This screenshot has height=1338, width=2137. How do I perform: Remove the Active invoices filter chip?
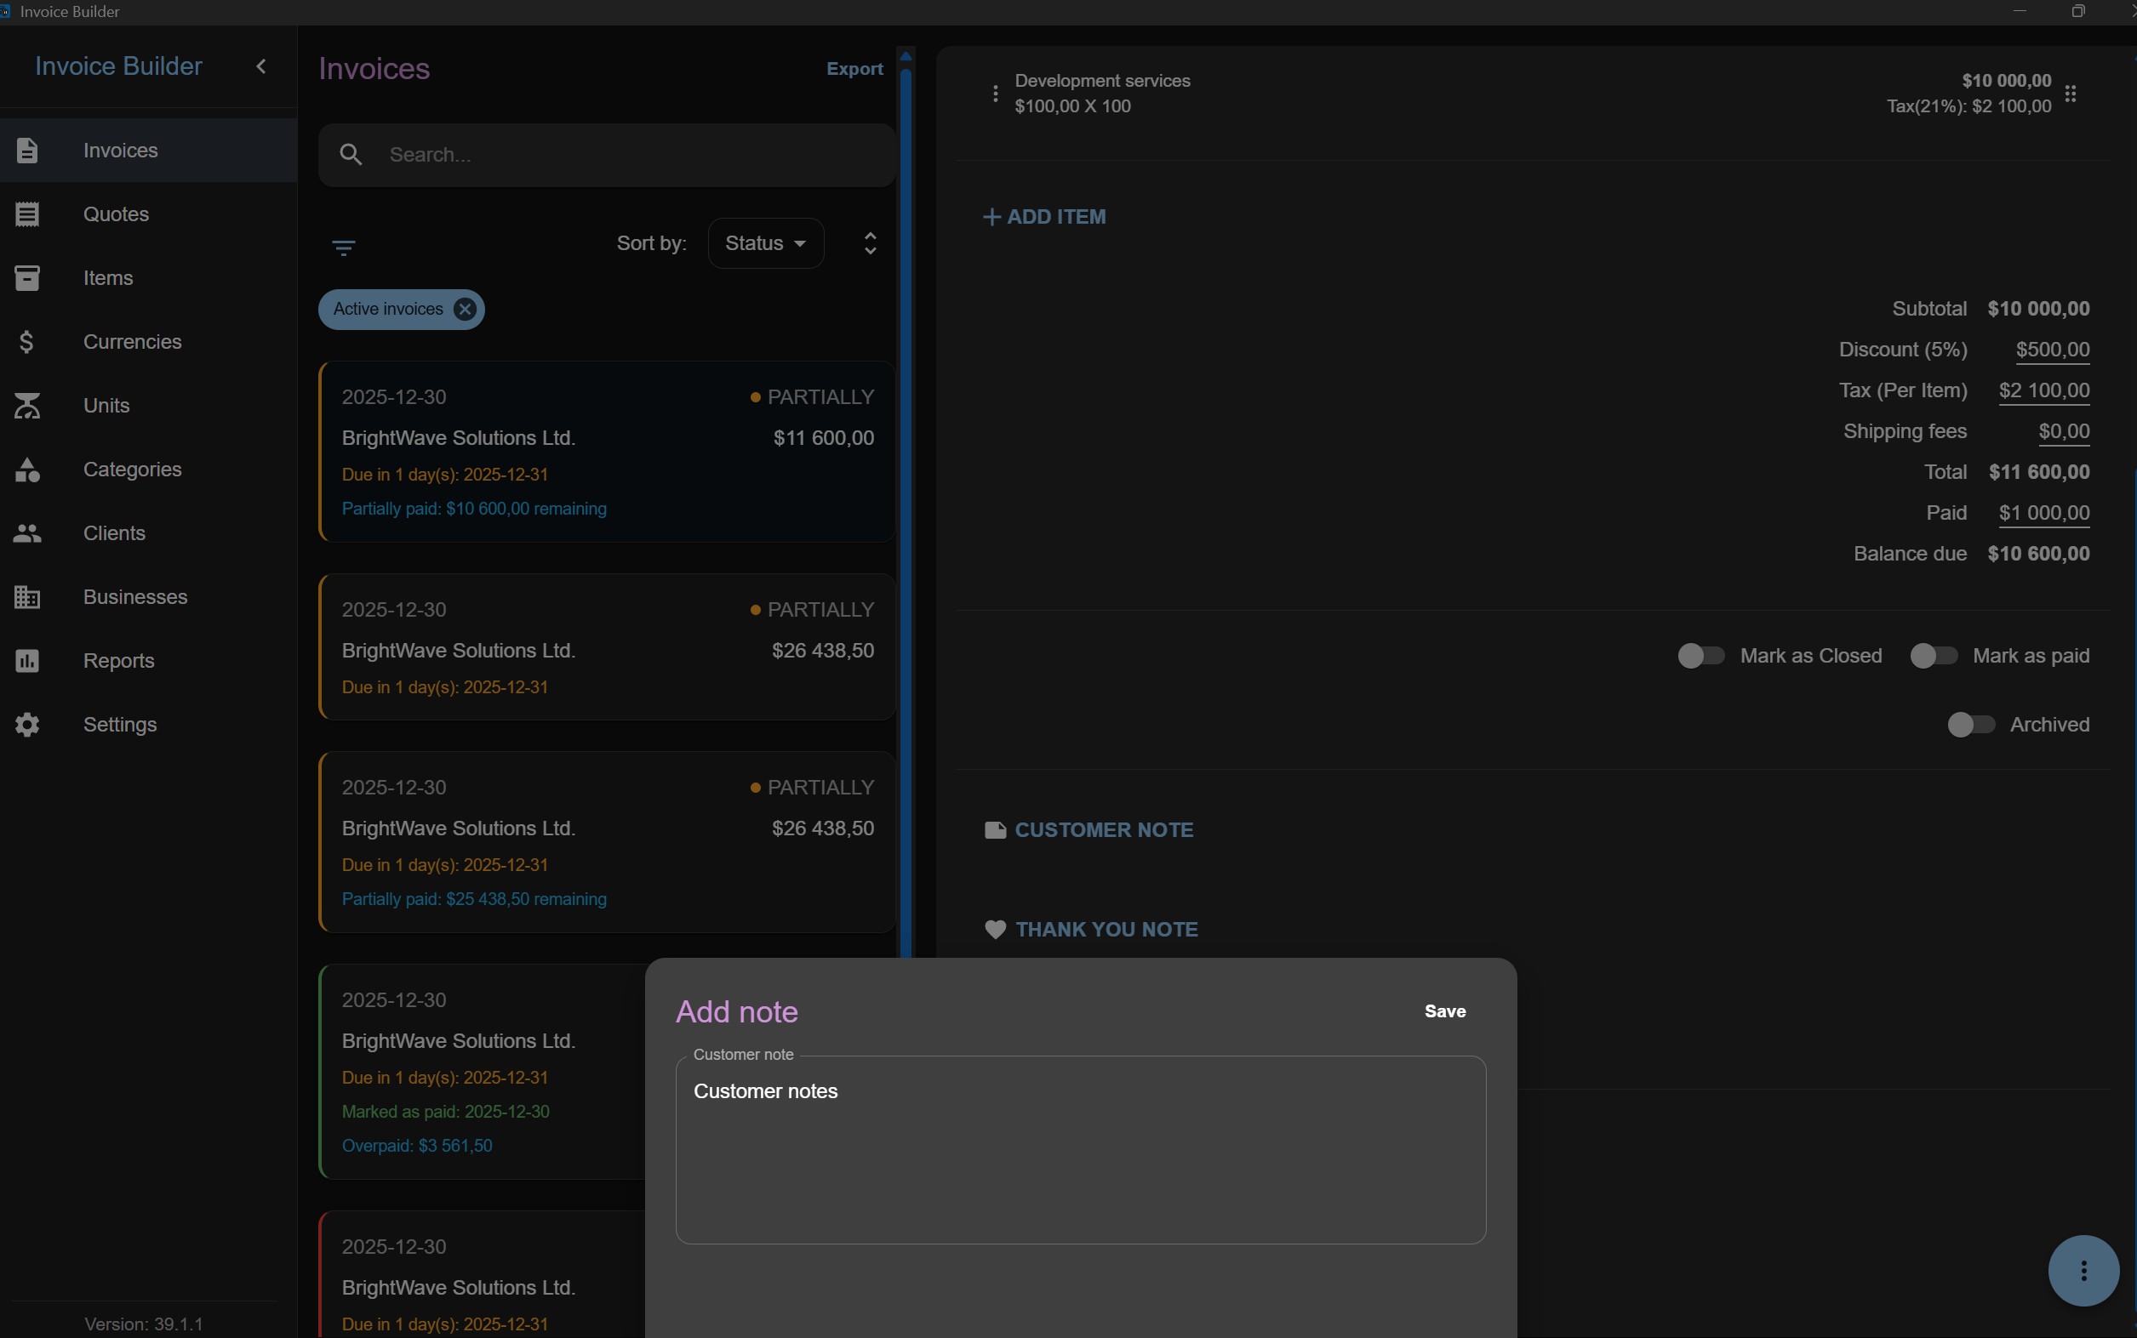[x=464, y=309]
